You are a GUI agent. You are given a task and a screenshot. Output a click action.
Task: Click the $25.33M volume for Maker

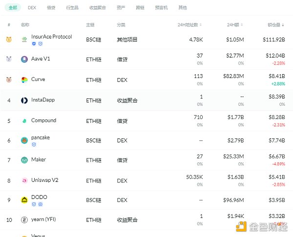pos(233,157)
